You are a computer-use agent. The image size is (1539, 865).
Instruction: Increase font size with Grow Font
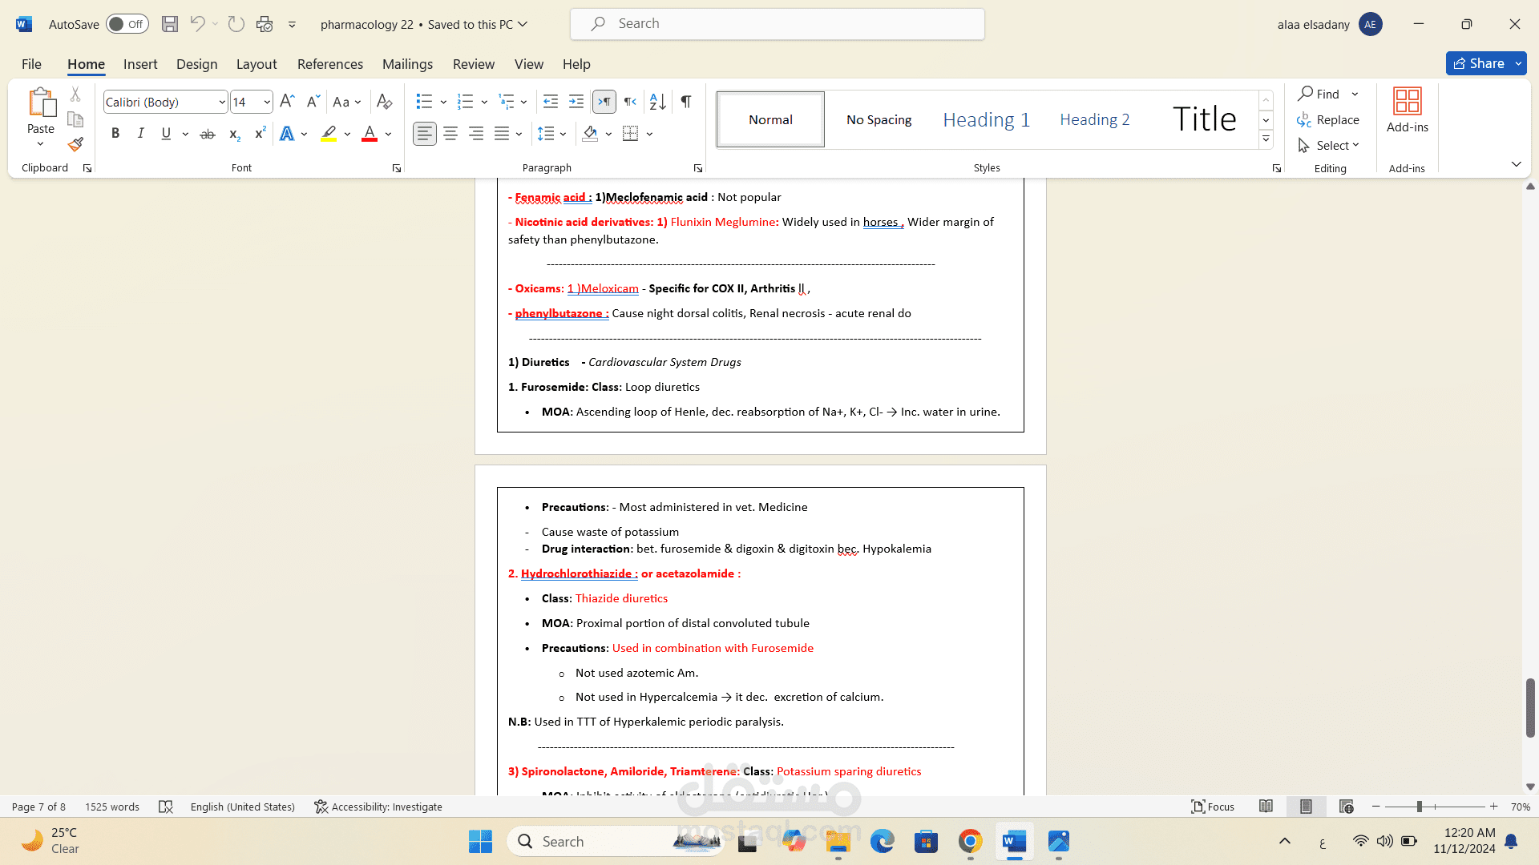pos(287,102)
